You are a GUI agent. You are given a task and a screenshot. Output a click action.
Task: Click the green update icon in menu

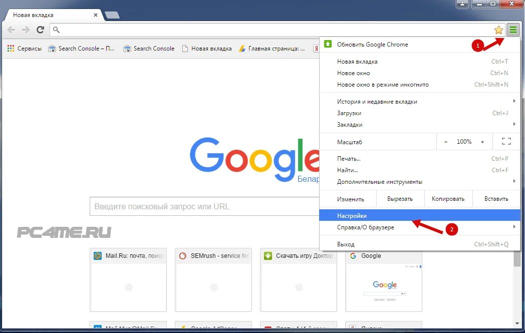(x=328, y=44)
